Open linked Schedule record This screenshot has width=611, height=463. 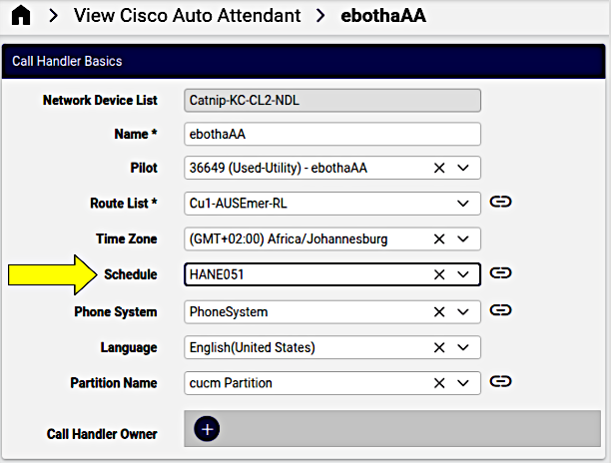click(500, 273)
